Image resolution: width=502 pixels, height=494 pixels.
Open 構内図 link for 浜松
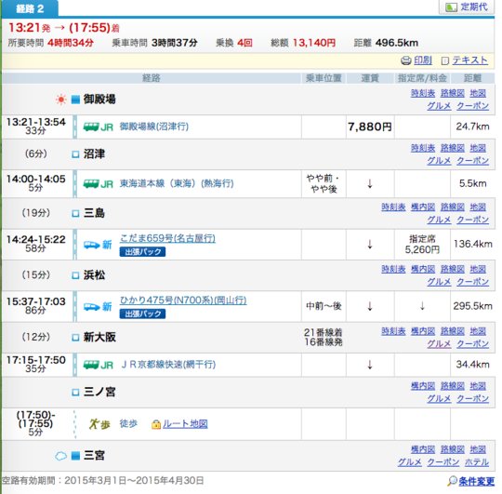click(423, 269)
